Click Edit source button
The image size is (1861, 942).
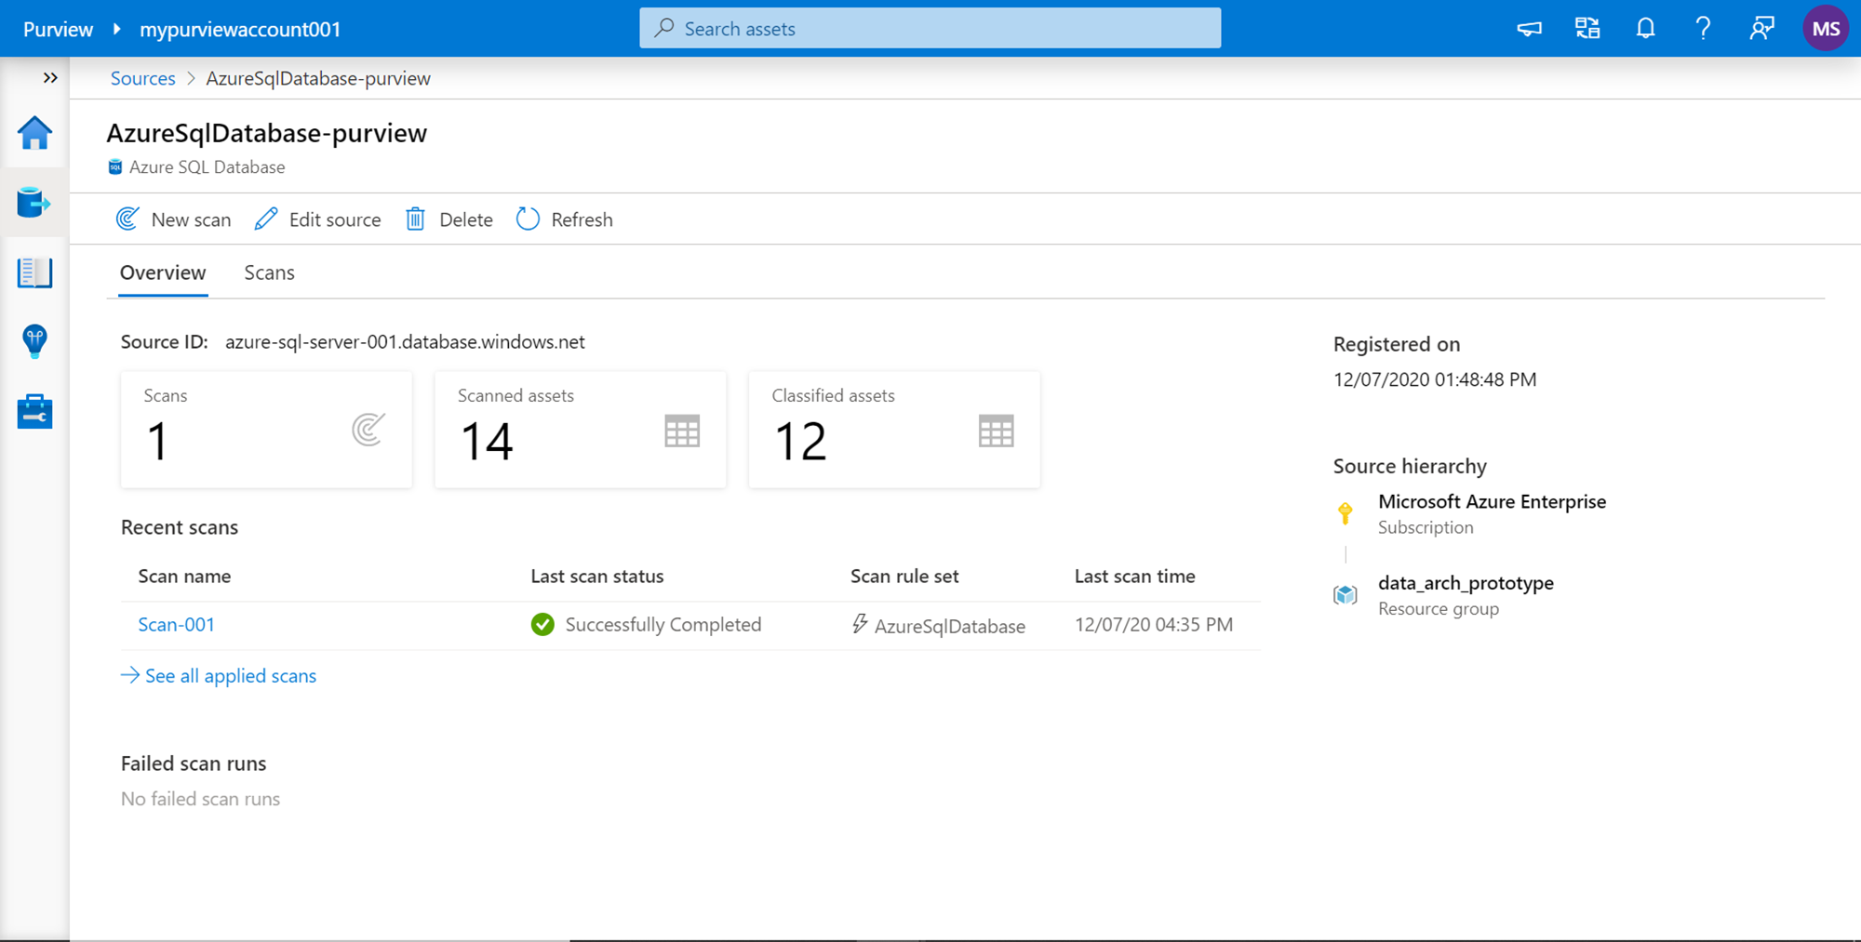coord(318,219)
